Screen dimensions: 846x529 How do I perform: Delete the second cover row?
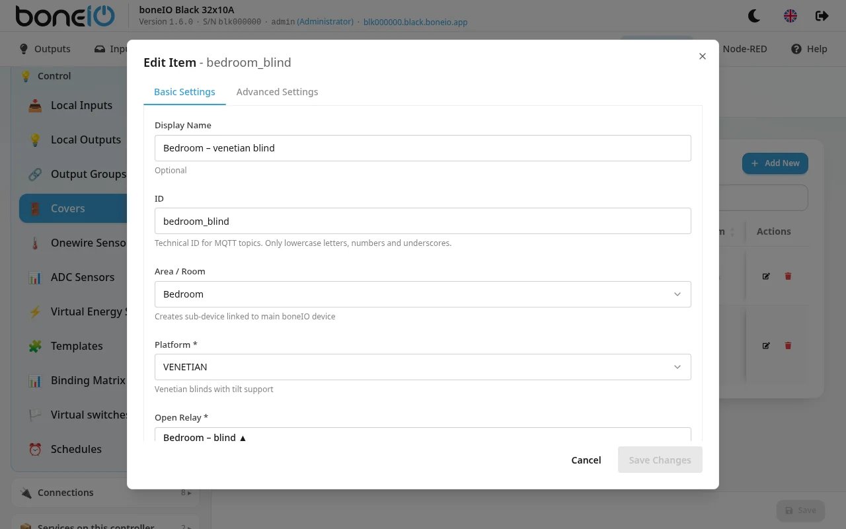[788, 345]
